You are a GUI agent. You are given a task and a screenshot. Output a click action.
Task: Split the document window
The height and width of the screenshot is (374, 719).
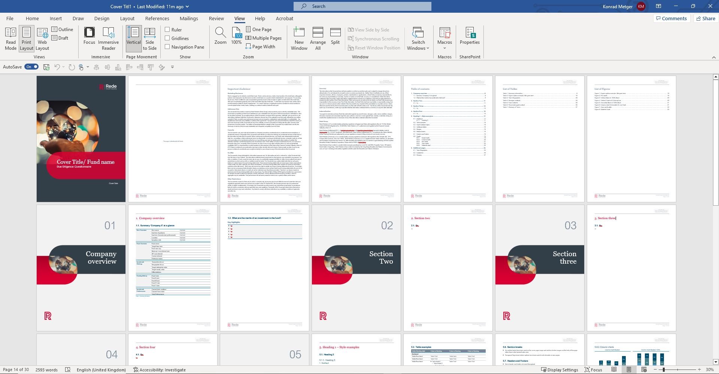click(x=335, y=36)
